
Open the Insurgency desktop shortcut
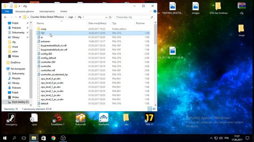[x=12, y=119]
